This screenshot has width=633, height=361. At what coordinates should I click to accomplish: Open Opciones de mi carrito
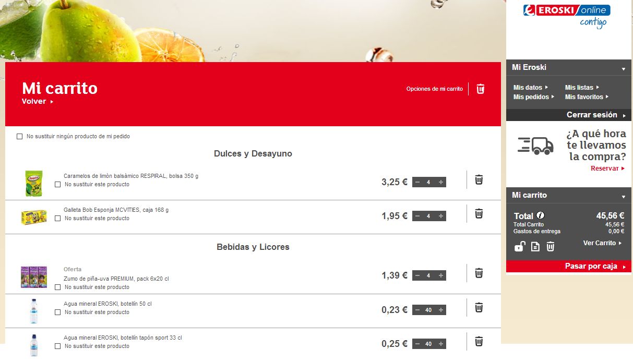point(435,89)
